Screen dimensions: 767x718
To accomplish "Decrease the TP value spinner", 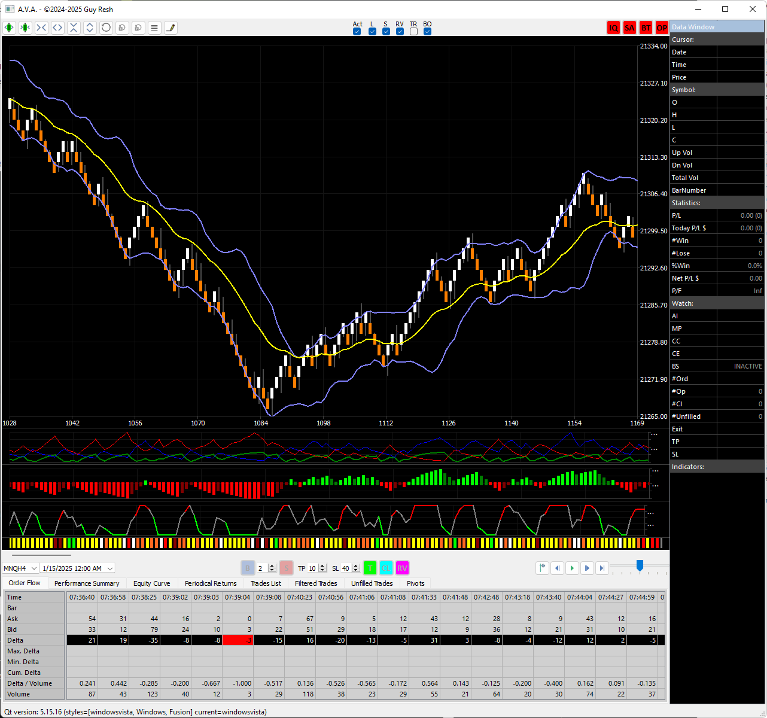I will pyautogui.click(x=322, y=571).
